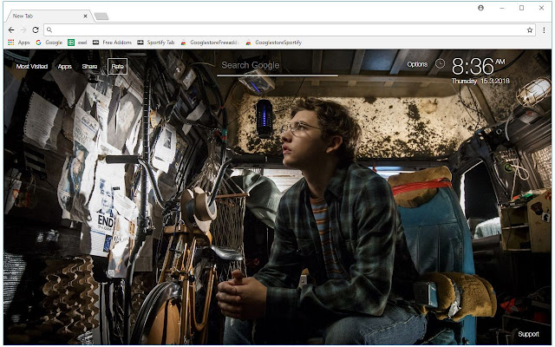The image size is (555, 347).
Task: Click the clock icon beside Options
Action: (x=440, y=63)
